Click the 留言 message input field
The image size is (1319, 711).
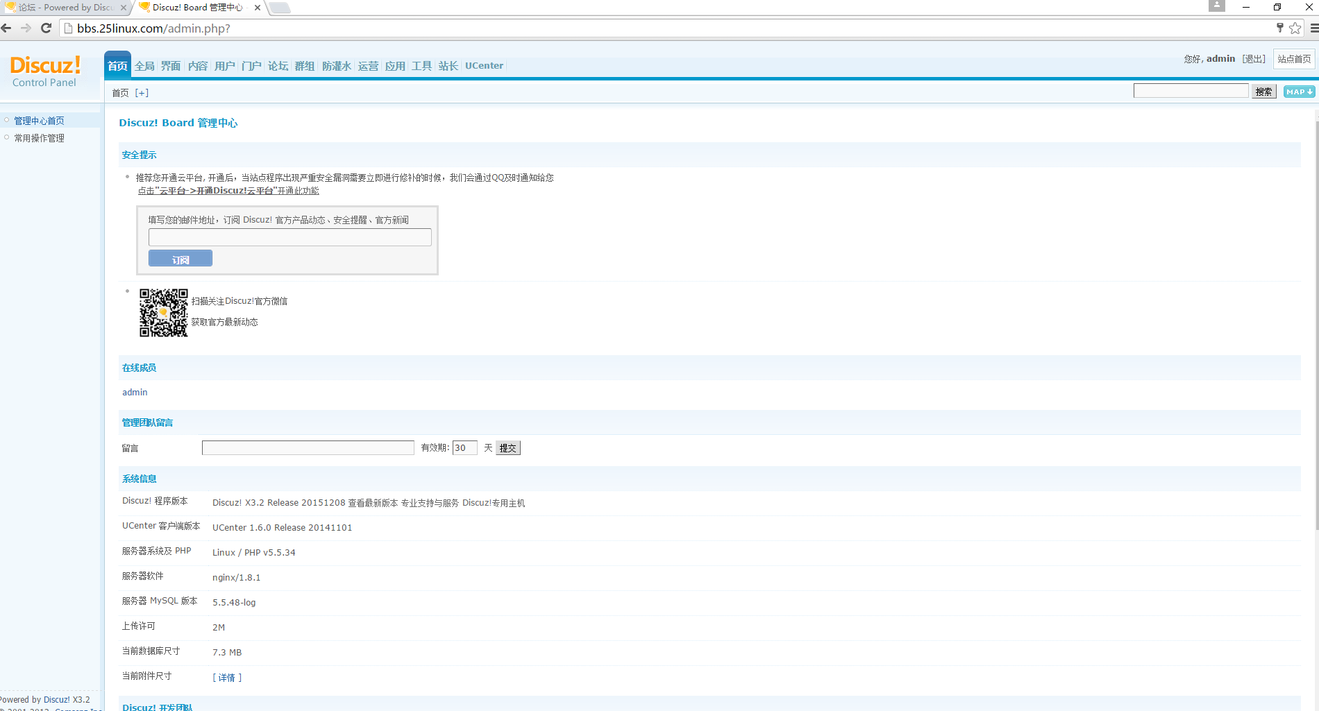click(308, 448)
